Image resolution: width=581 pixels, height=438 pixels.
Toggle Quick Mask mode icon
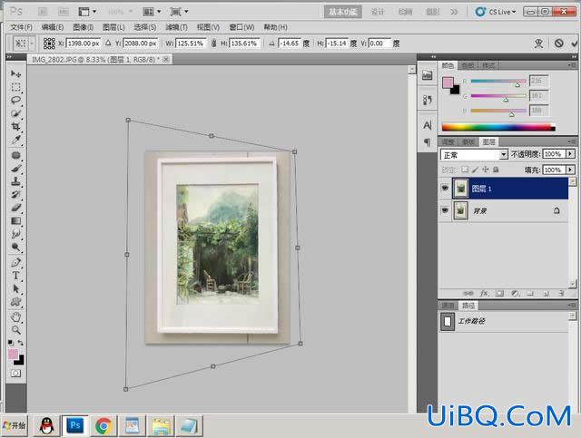click(15, 374)
